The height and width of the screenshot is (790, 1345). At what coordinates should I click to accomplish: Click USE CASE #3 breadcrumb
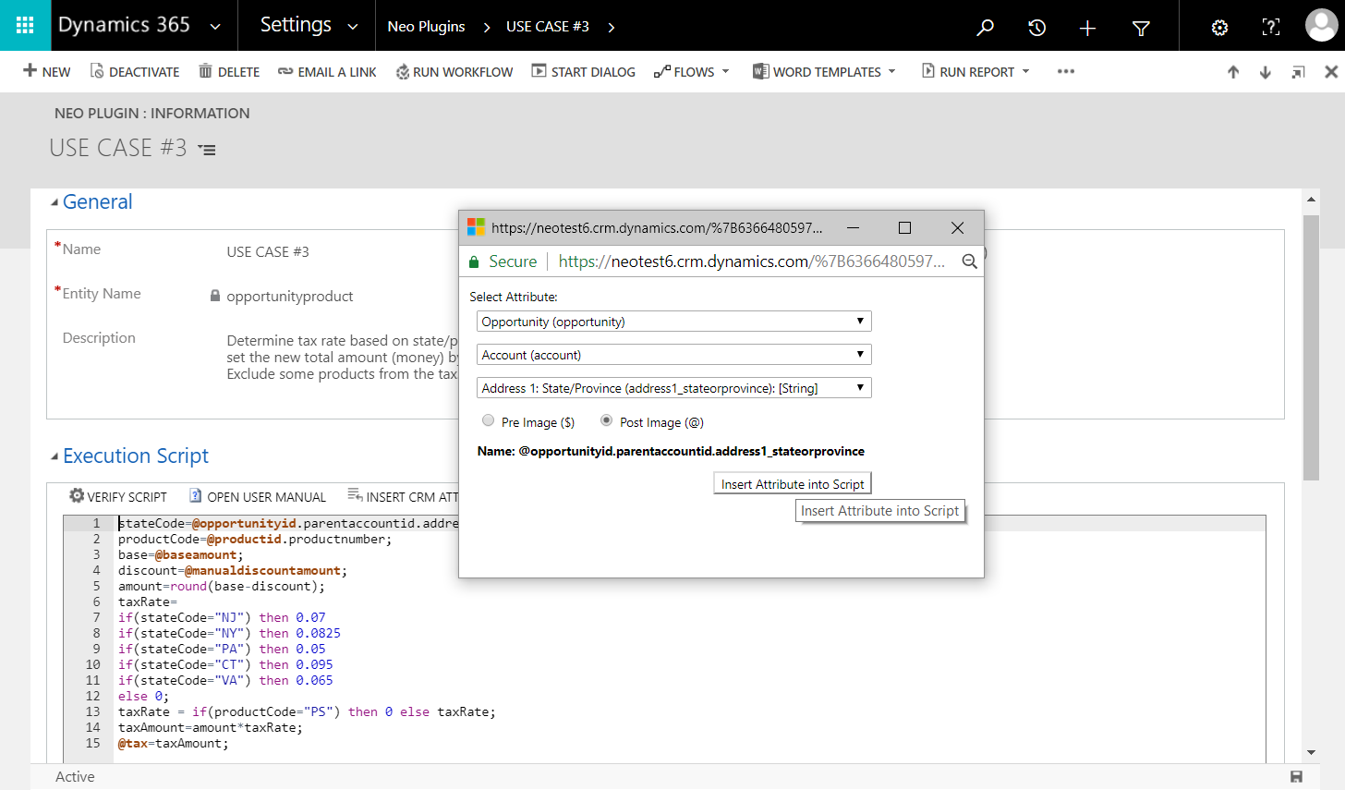548,27
